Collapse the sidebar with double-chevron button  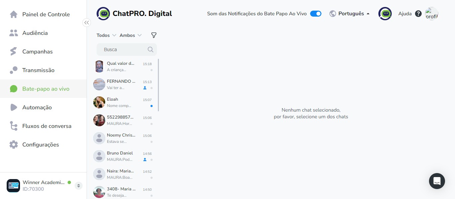point(87,23)
